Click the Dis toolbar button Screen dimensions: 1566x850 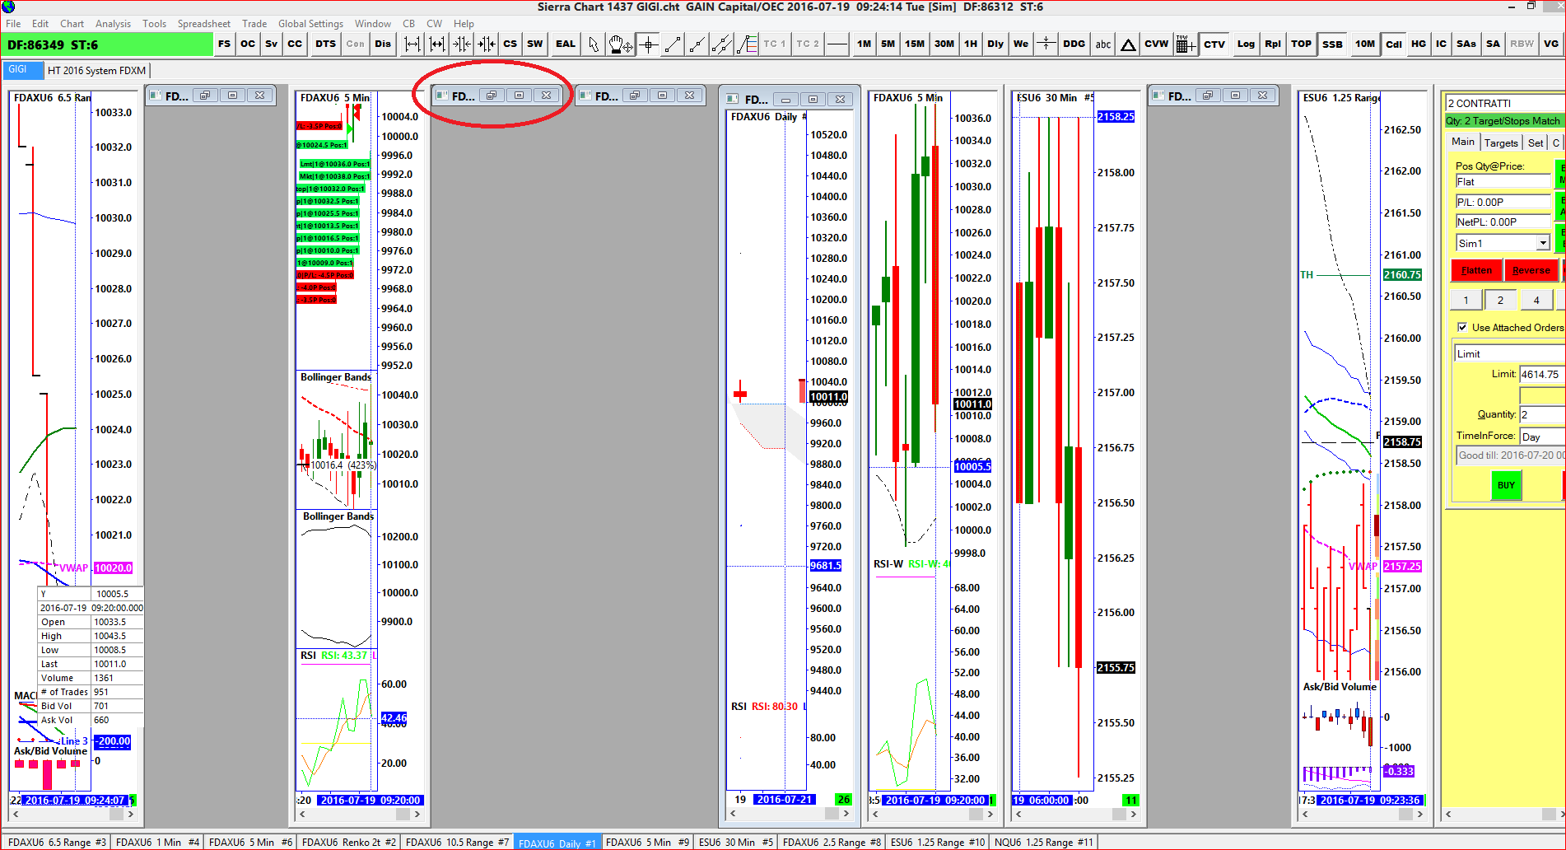[383, 44]
